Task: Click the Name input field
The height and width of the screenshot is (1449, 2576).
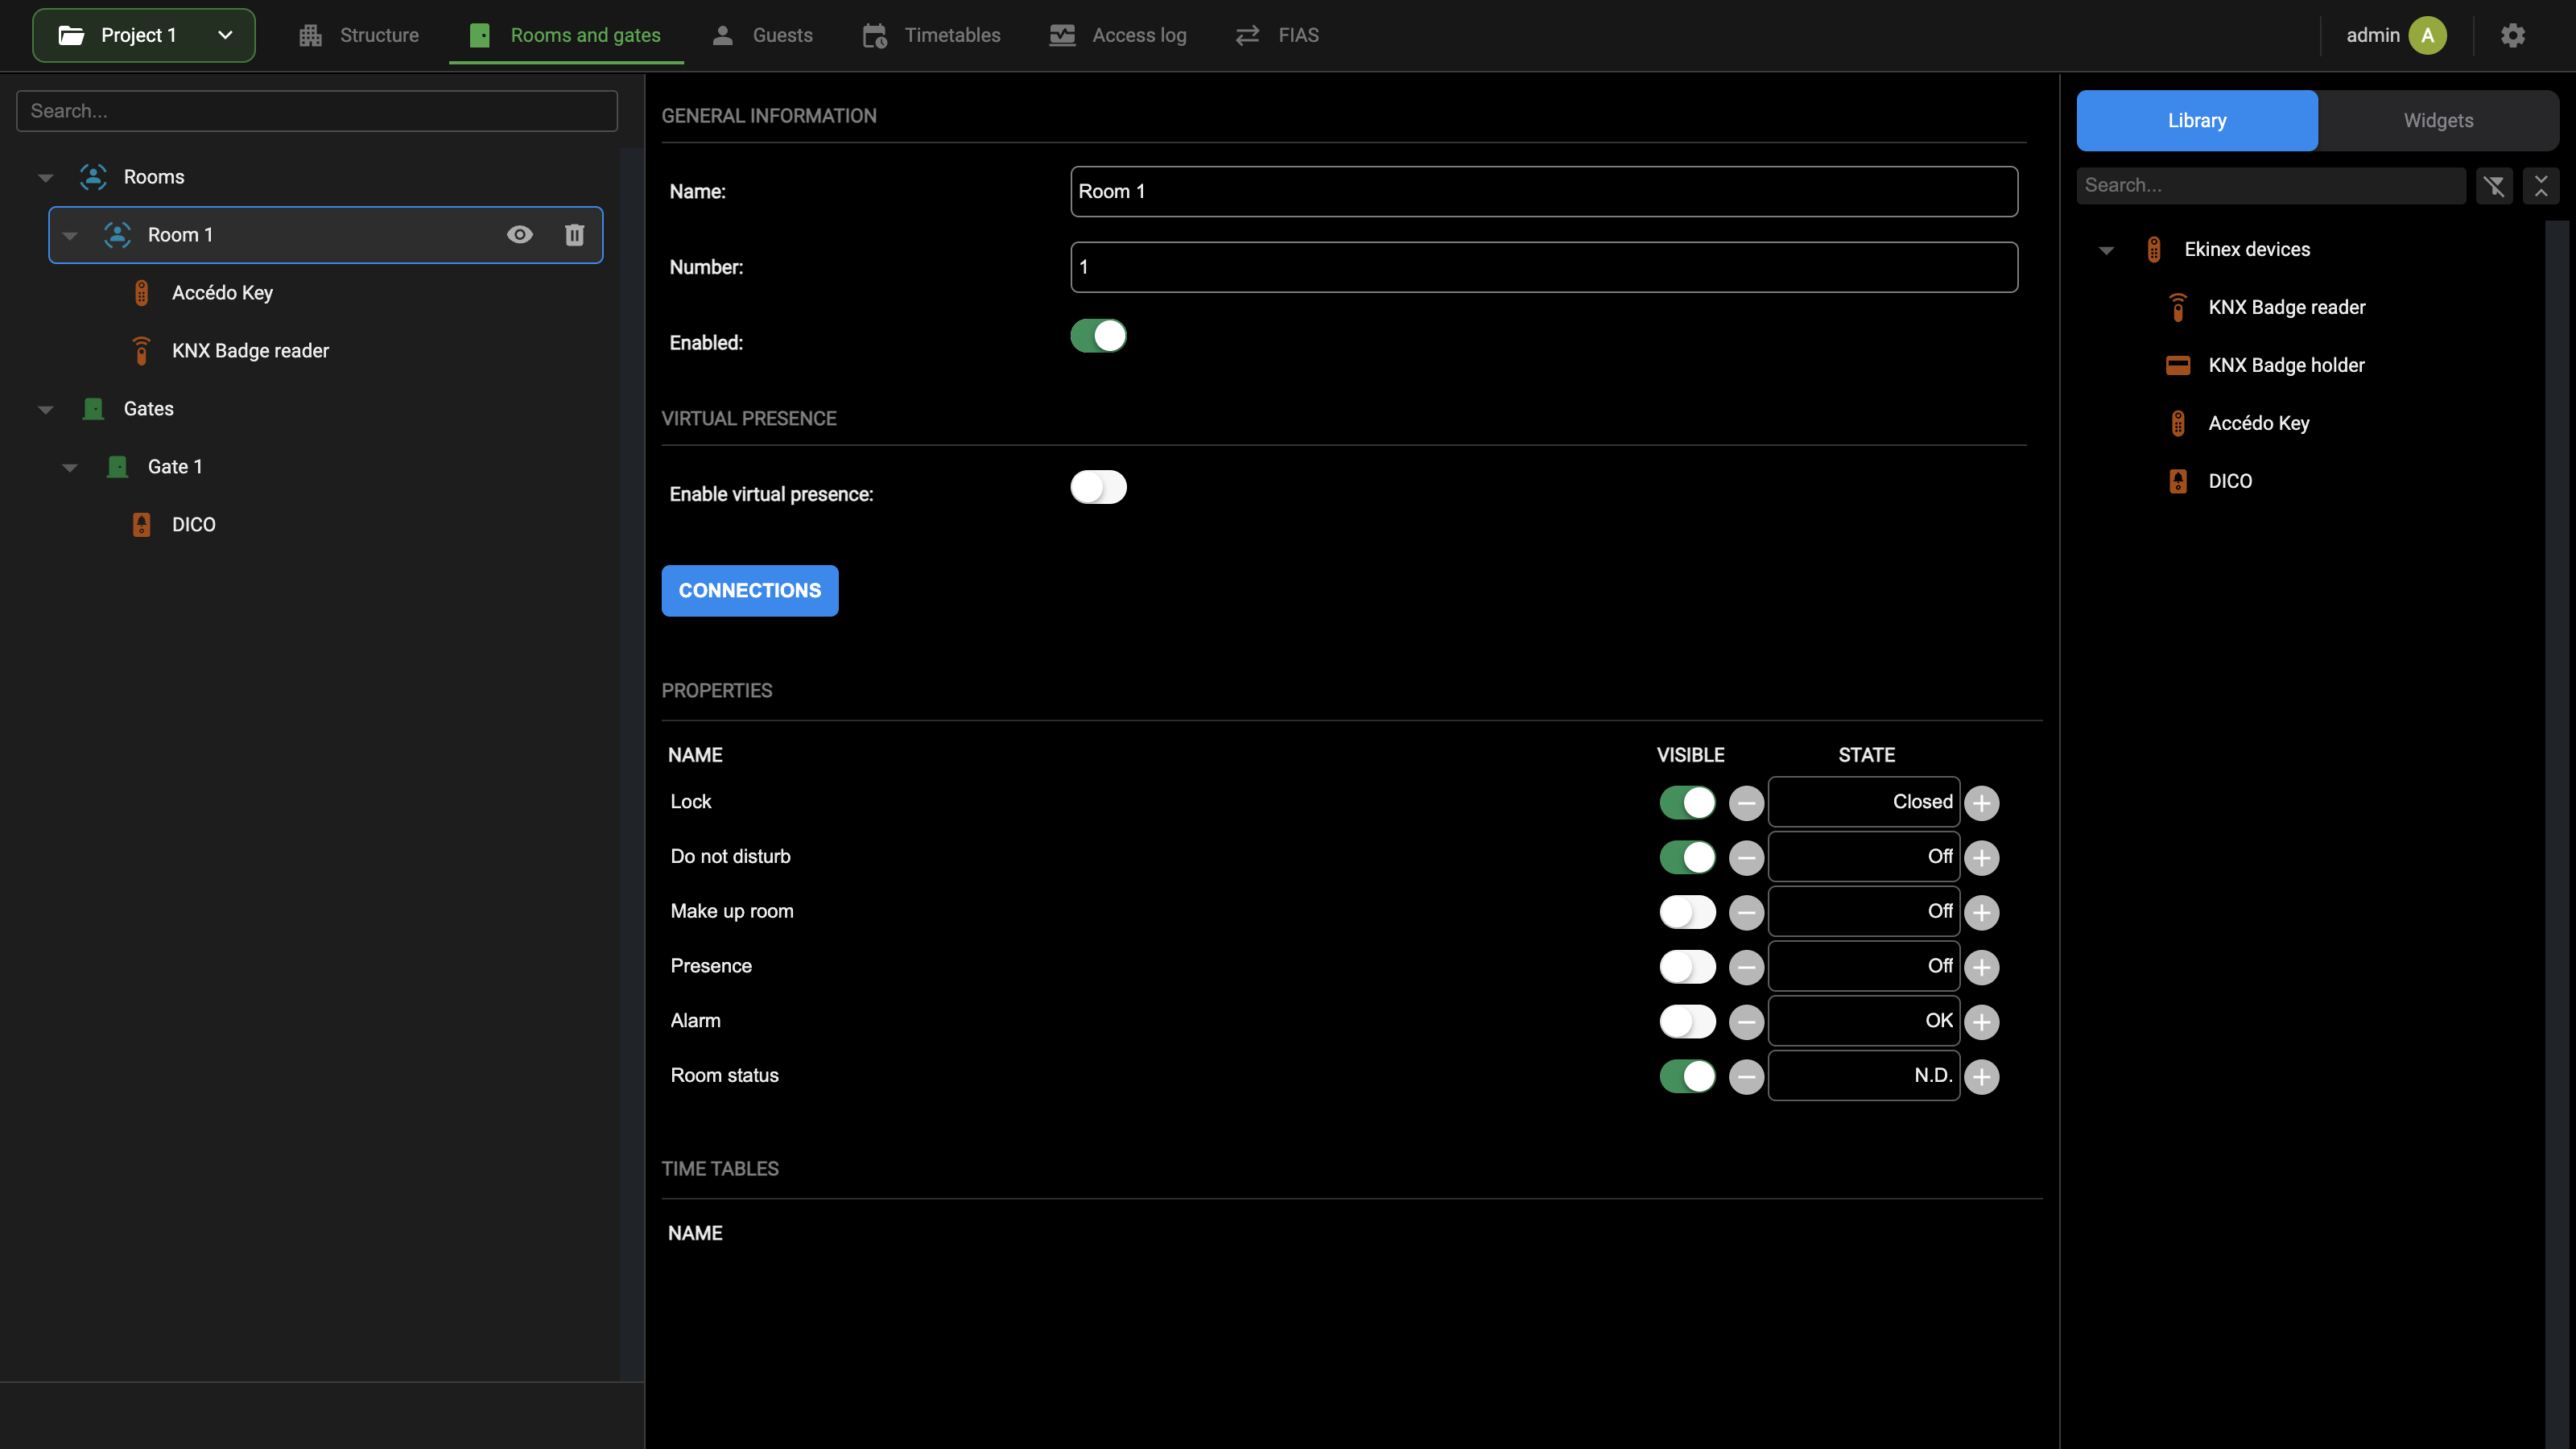Action: (1544, 191)
